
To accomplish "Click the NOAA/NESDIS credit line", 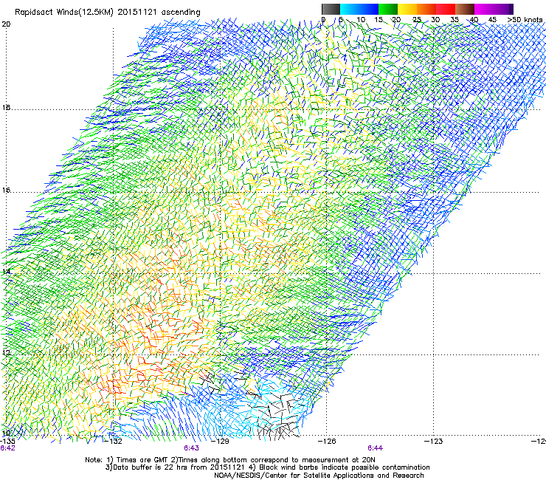I will click(319, 476).
